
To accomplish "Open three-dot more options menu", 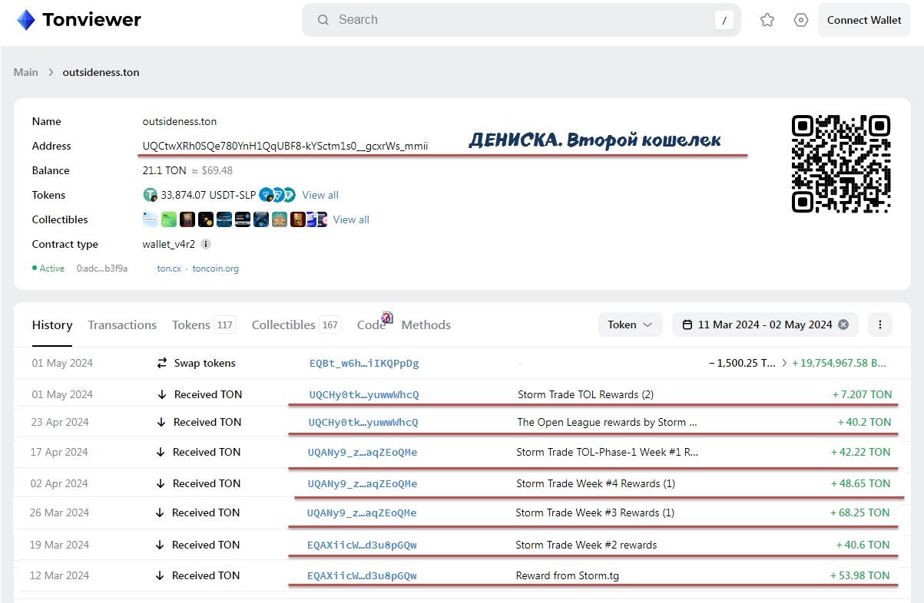I will pyautogui.click(x=879, y=325).
